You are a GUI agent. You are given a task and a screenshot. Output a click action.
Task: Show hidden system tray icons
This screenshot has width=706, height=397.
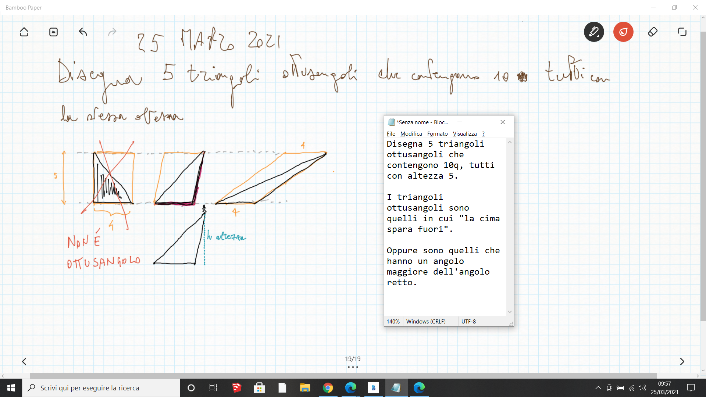point(598,388)
